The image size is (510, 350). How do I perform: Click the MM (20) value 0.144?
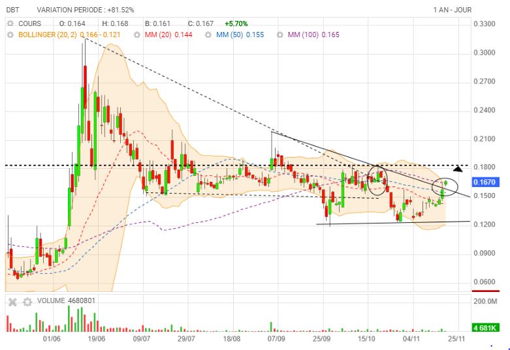pyautogui.click(x=183, y=35)
